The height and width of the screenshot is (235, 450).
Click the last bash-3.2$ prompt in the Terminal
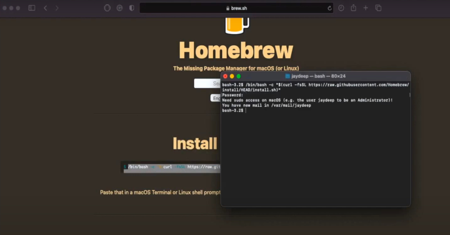tap(233, 111)
